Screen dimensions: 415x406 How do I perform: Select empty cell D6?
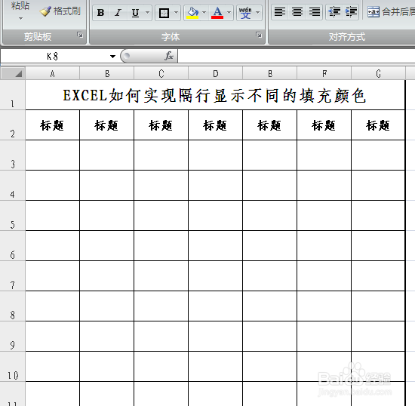[x=216, y=245]
